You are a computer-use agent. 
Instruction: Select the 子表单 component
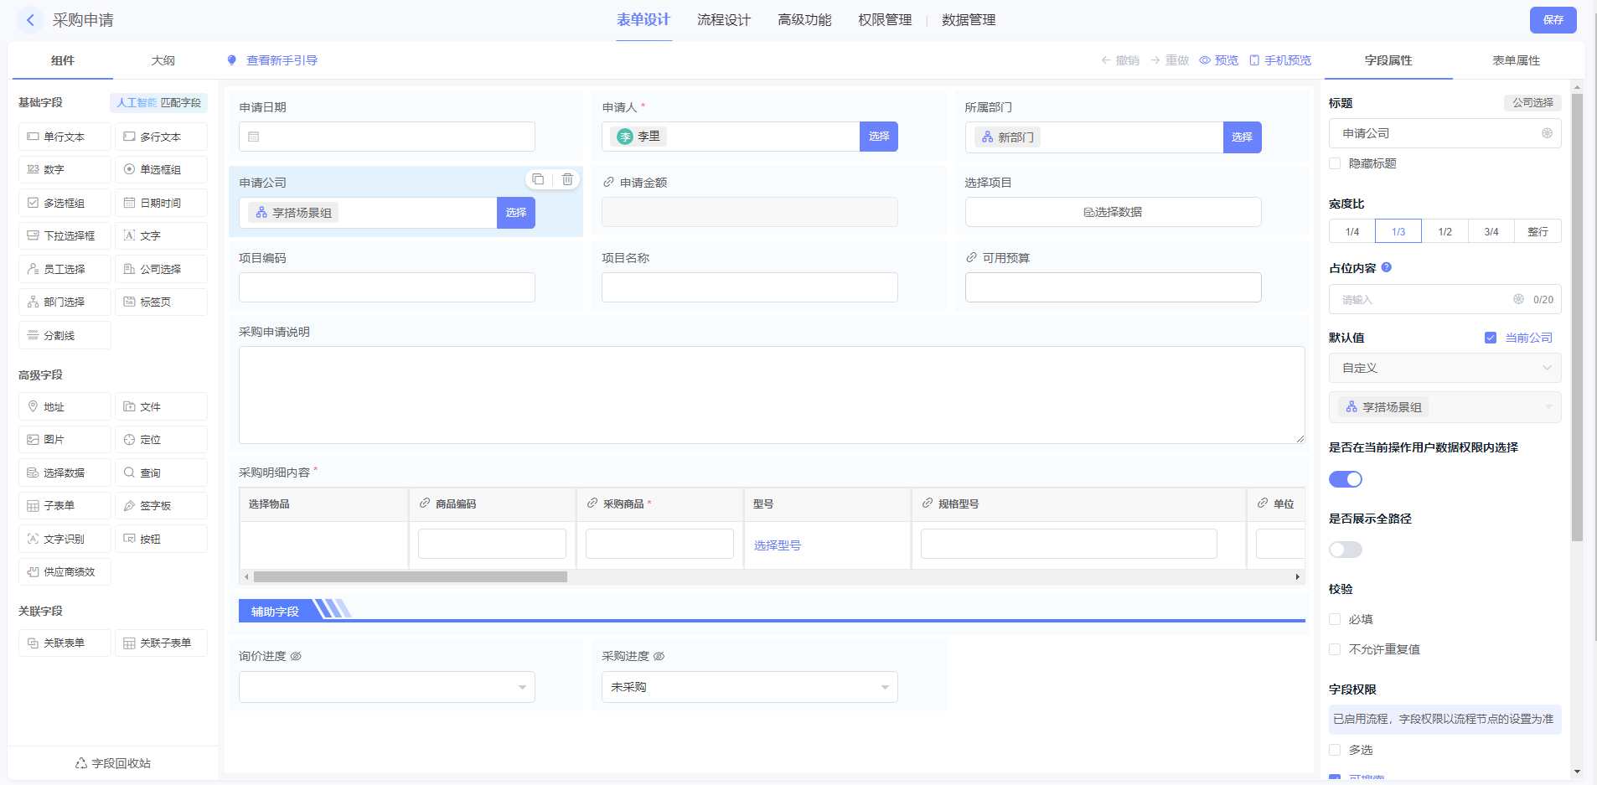[65, 506]
